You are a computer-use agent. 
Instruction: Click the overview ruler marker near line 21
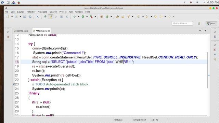(209, 75)
